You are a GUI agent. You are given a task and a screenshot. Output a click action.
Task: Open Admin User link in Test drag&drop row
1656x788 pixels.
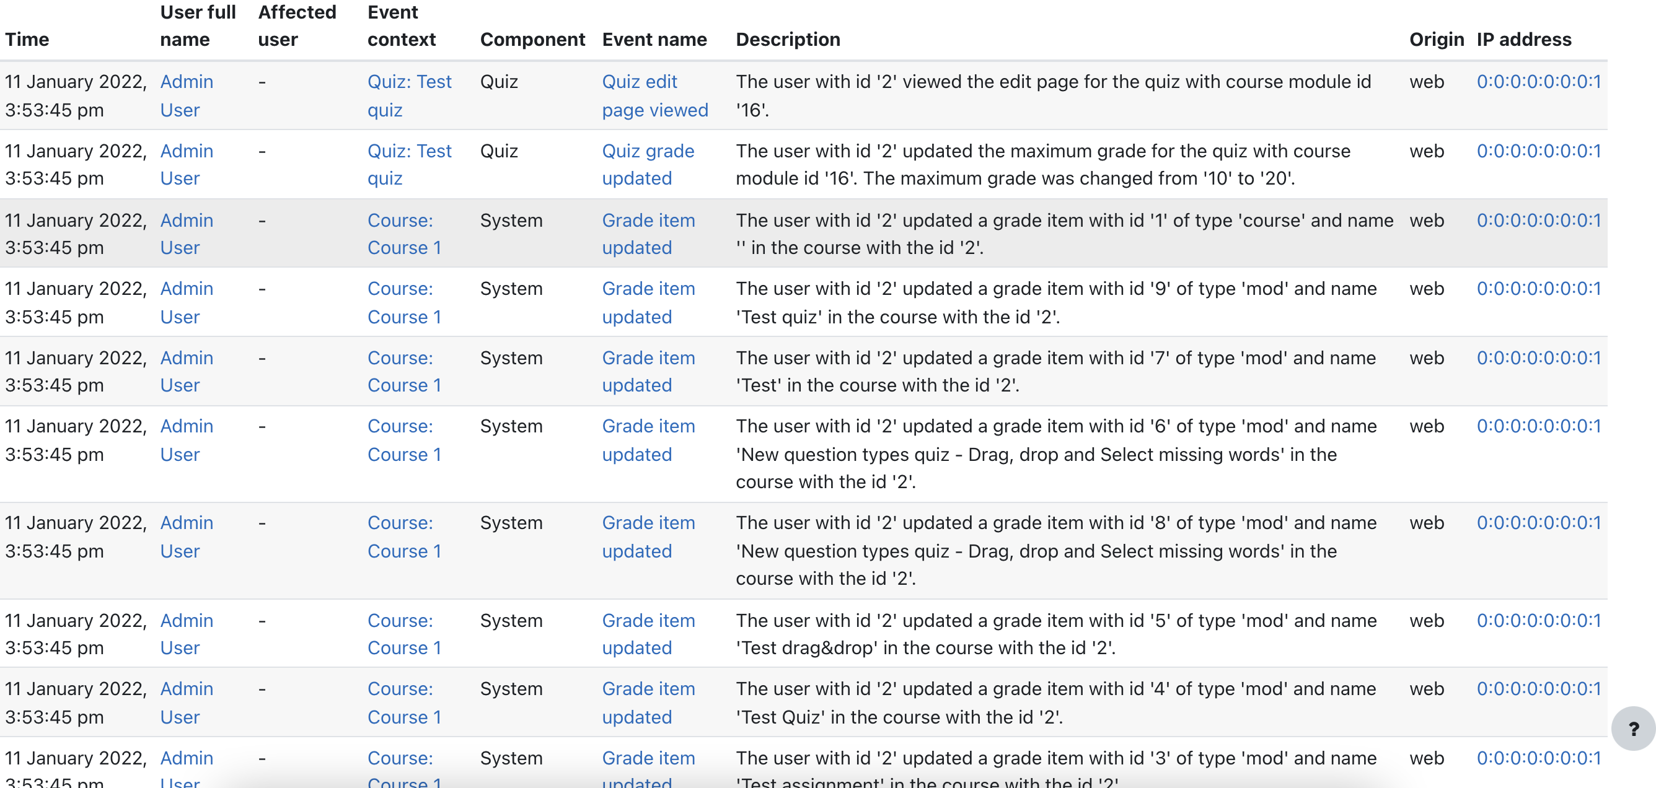187,634
